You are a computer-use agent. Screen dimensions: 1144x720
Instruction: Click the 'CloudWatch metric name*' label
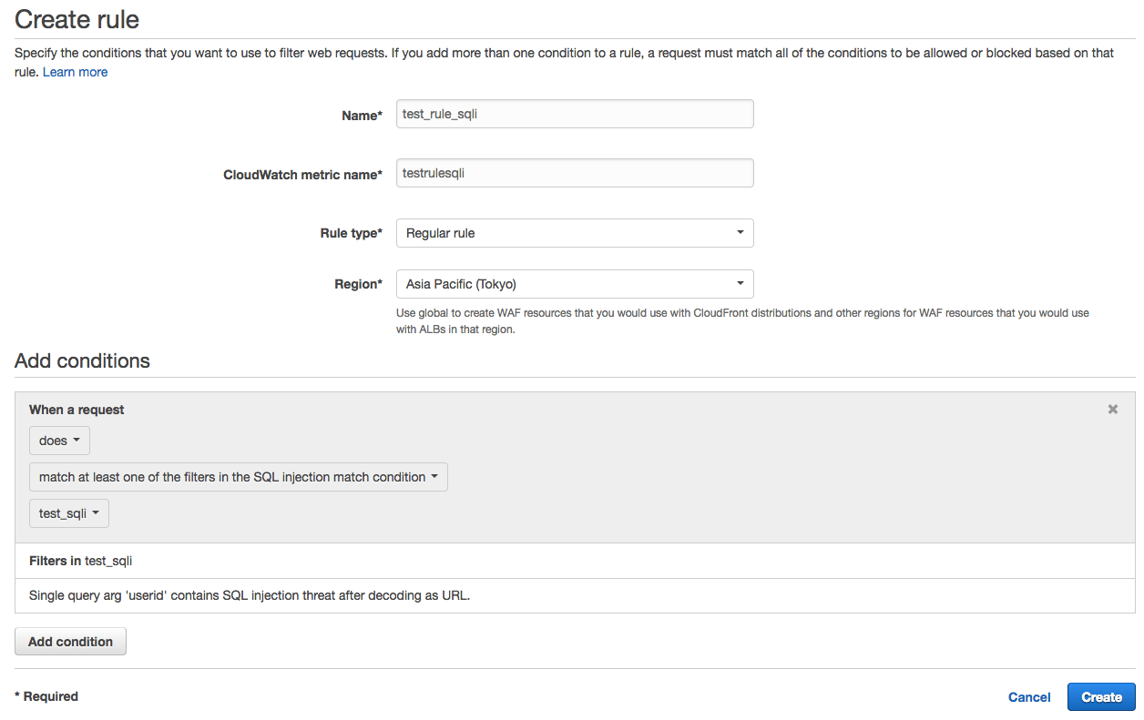pyautogui.click(x=303, y=175)
